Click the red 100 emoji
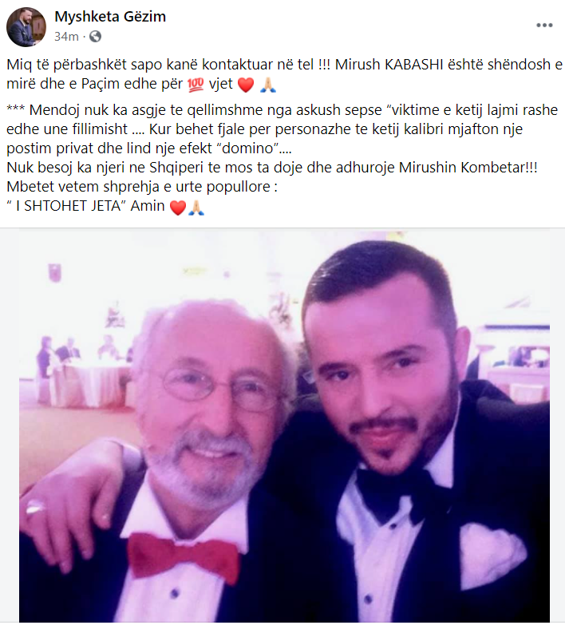Image resolution: width=565 pixels, height=633 pixels. (196, 85)
